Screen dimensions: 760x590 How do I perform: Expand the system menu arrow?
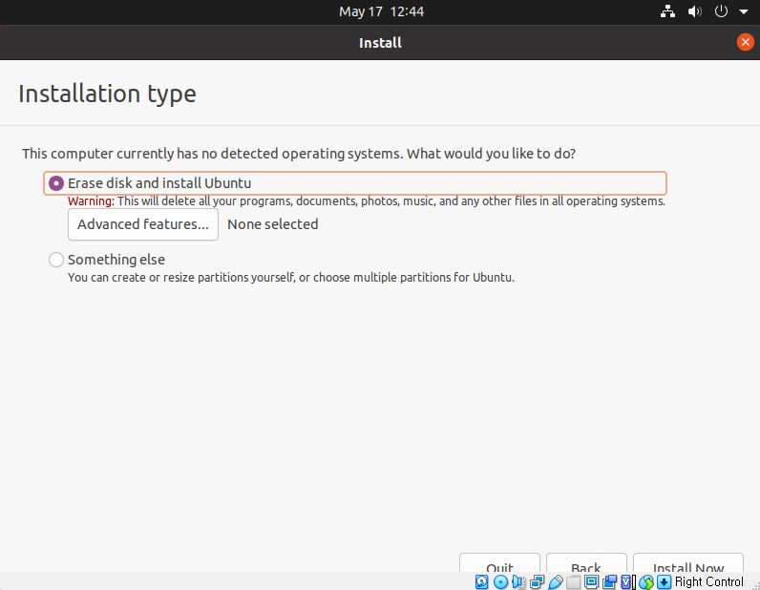coord(743,11)
